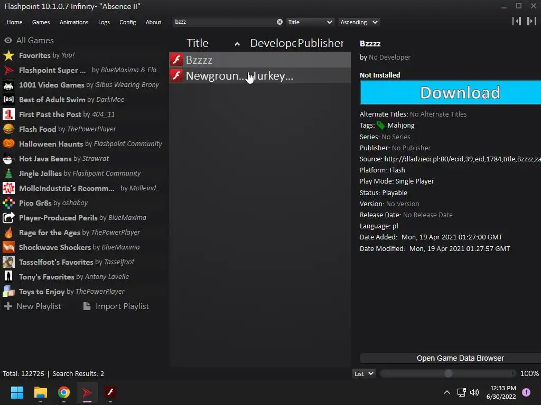Click the Mahjong tag link
This screenshot has width=541, height=405.
coord(401,126)
